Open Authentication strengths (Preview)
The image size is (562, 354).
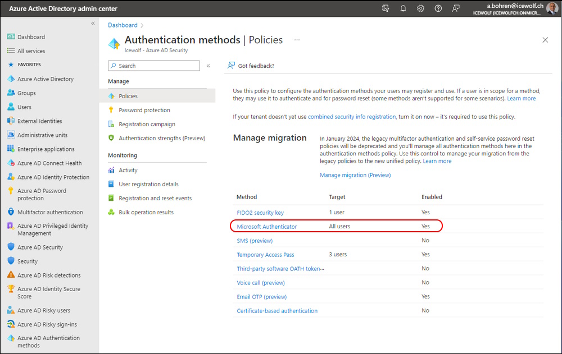(x=162, y=138)
